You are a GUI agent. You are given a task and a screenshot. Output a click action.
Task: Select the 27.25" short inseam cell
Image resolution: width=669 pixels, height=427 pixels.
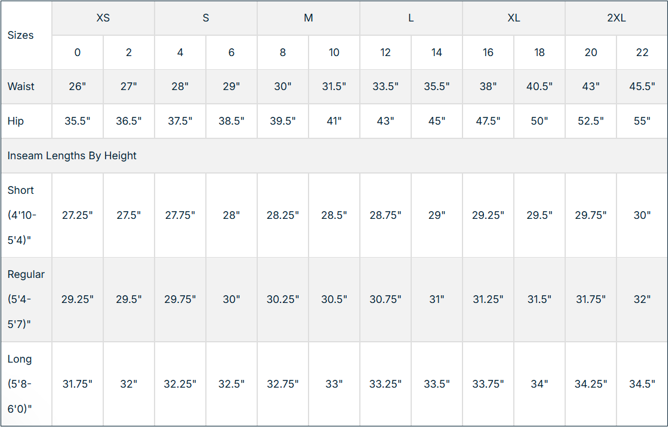[78, 215]
